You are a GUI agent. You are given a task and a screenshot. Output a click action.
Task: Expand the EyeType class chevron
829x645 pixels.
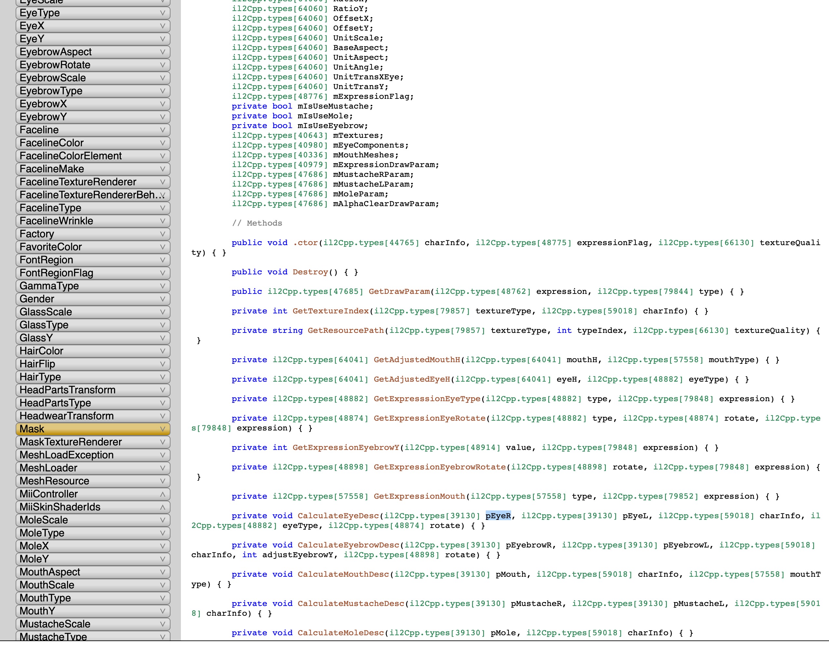162,13
